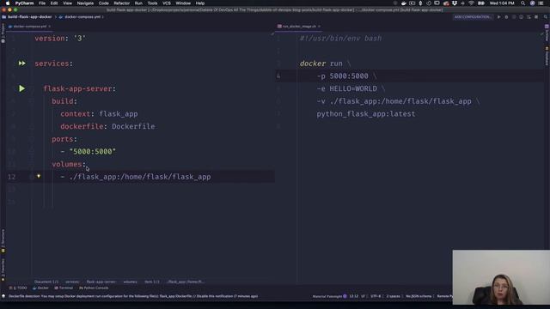
Task: Toggle tool window stripes icon in bottom-left corner
Action: [3, 296]
